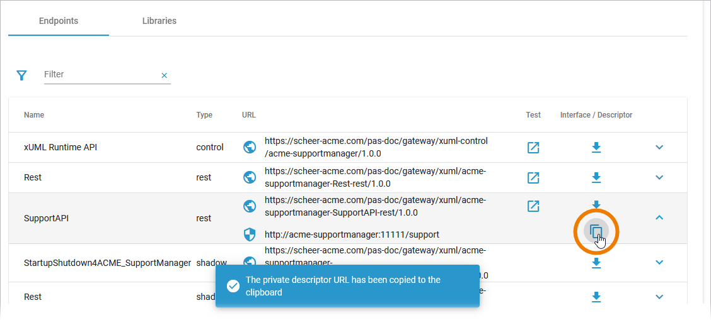This screenshot has height=320, width=711.
Task: Open test page for SupportAPI endpoint
Action: click(x=533, y=207)
